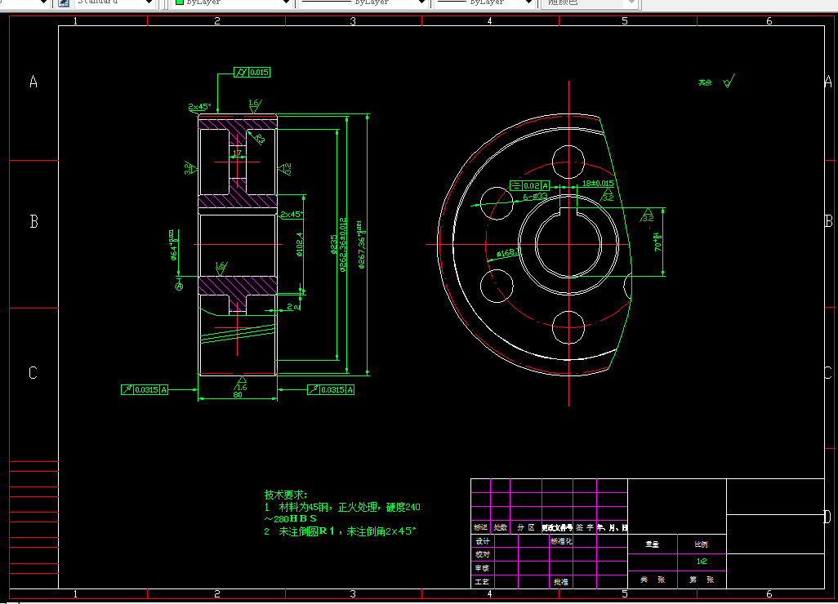The image size is (838, 604).
Task: Select the 2x45° chamfer note beside hub
Action: click(x=292, y=214)
